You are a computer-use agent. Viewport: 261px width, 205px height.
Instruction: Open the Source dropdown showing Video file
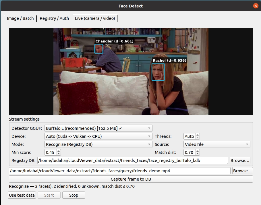[217, 144]
